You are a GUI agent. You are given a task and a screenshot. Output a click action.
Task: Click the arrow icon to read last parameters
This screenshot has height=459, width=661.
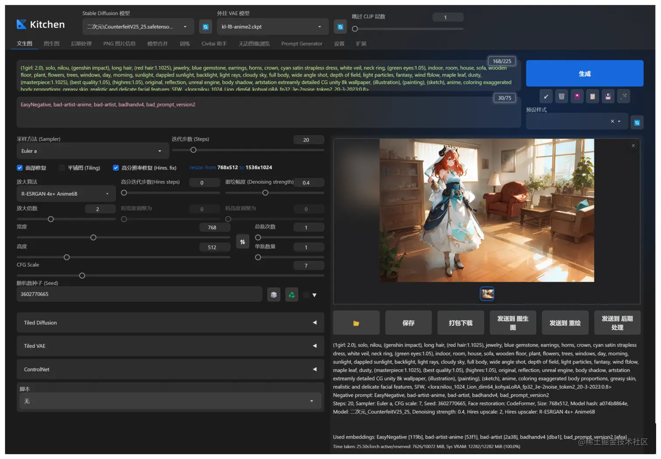(546, 97)
